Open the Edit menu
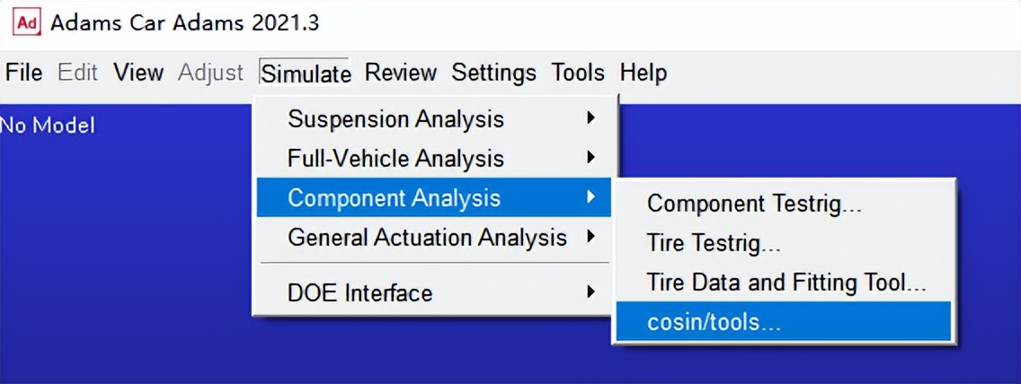The width and height of the screenshot is (1021, 384). pos(77,73)
